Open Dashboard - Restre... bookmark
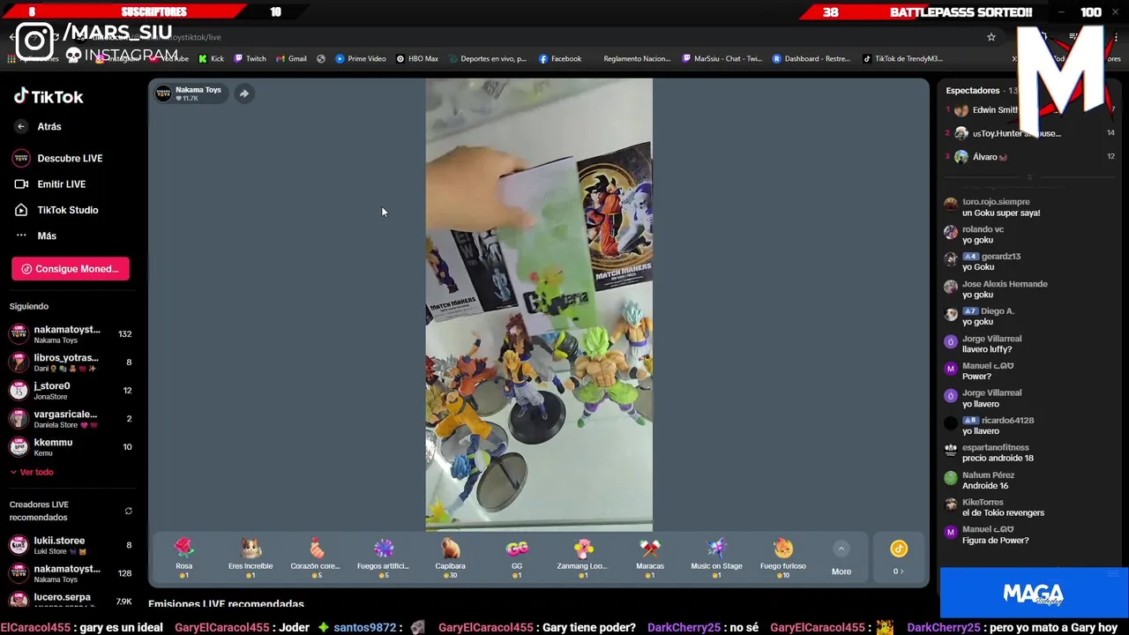The width and height of the screenshot is (1129, 635). click(811, 59)
